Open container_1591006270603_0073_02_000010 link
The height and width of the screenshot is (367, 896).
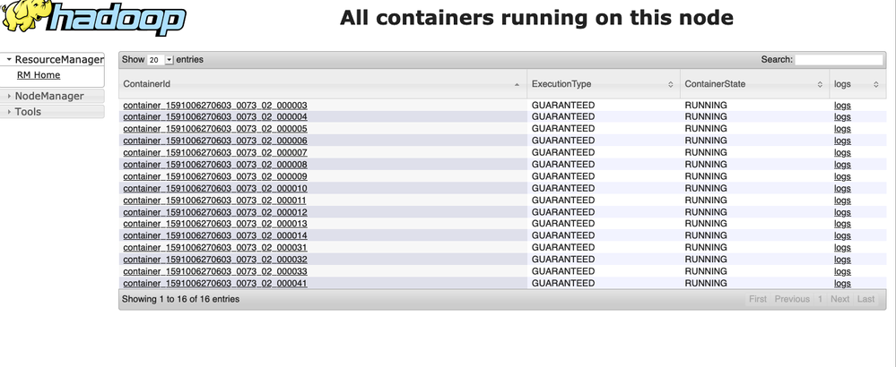tap(215, 189)
